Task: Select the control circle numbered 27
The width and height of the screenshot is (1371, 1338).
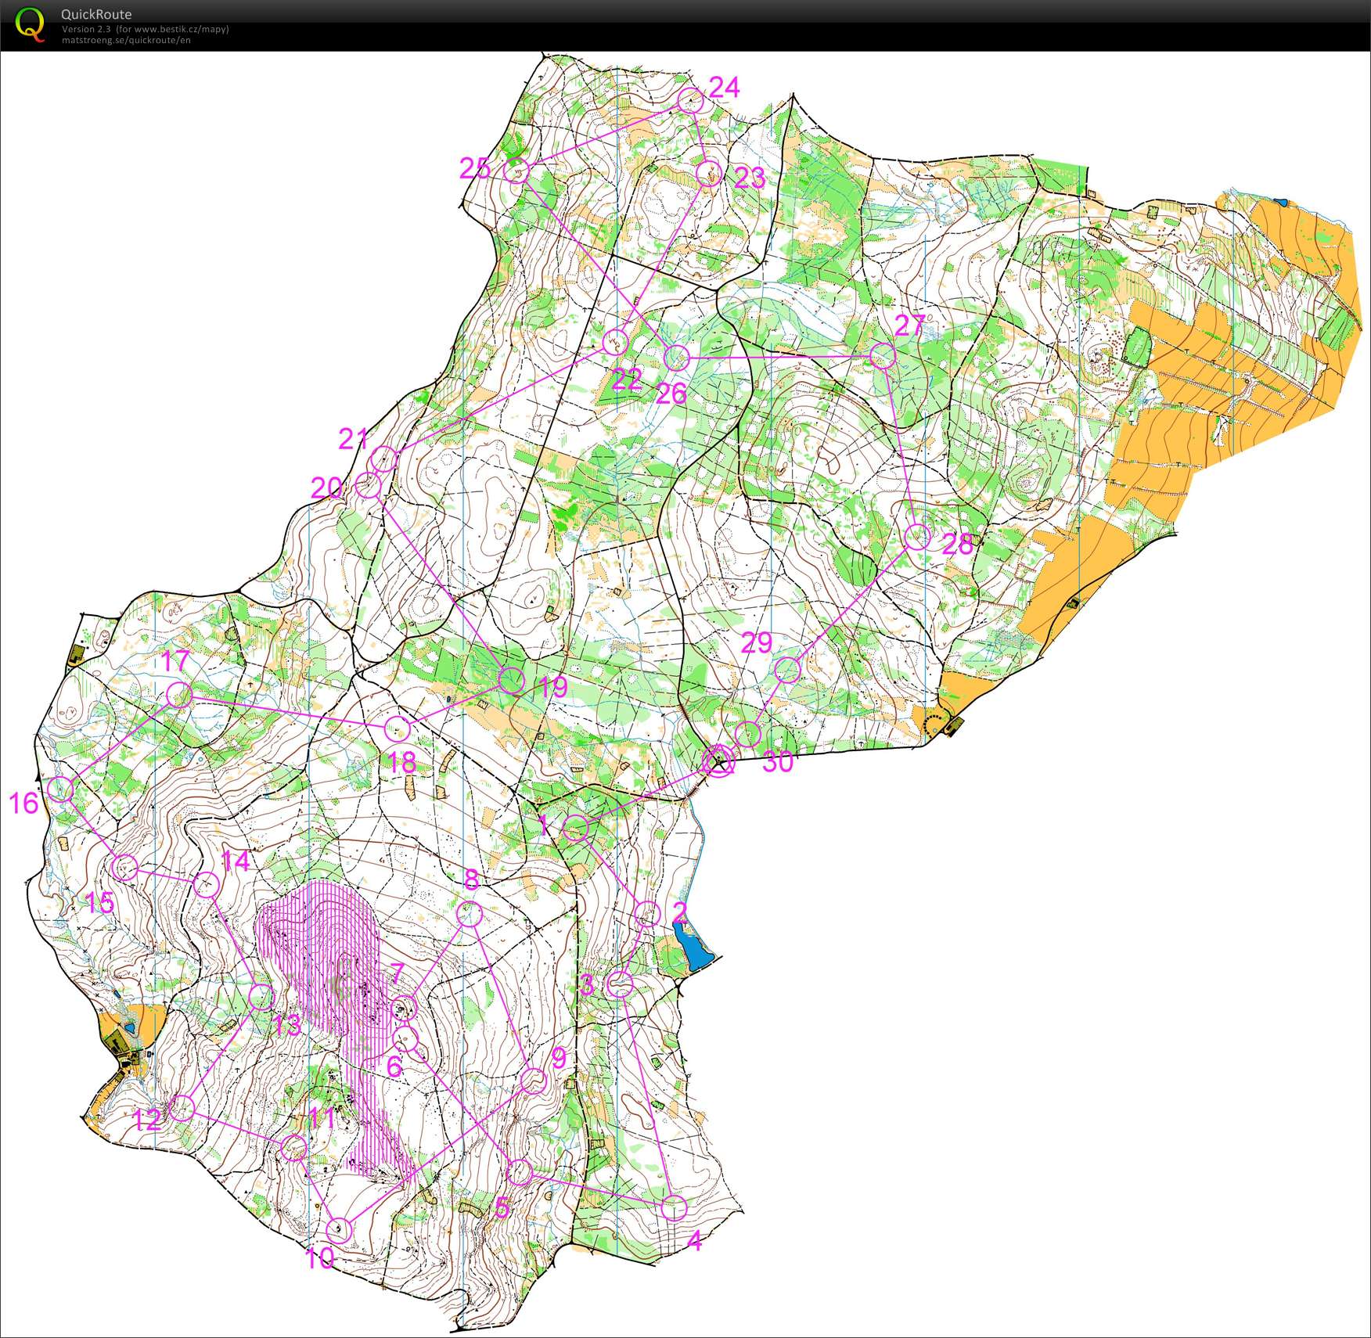Action: (x=883, y=356)
